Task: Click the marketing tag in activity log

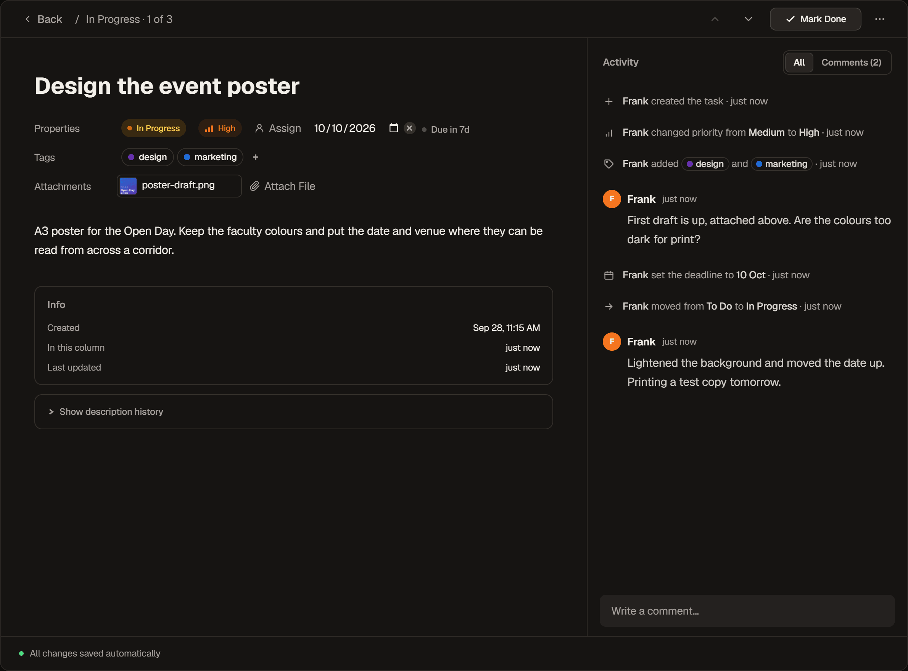Action: tap(782, 164)
